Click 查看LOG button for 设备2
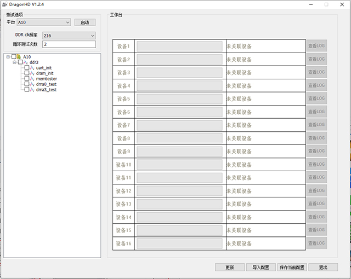This screenshot has width=351, height=279. [x=316, y=59]
